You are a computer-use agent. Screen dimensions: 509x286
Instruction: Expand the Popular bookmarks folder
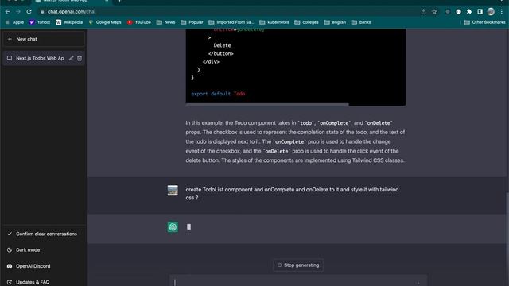coord(192,22)
